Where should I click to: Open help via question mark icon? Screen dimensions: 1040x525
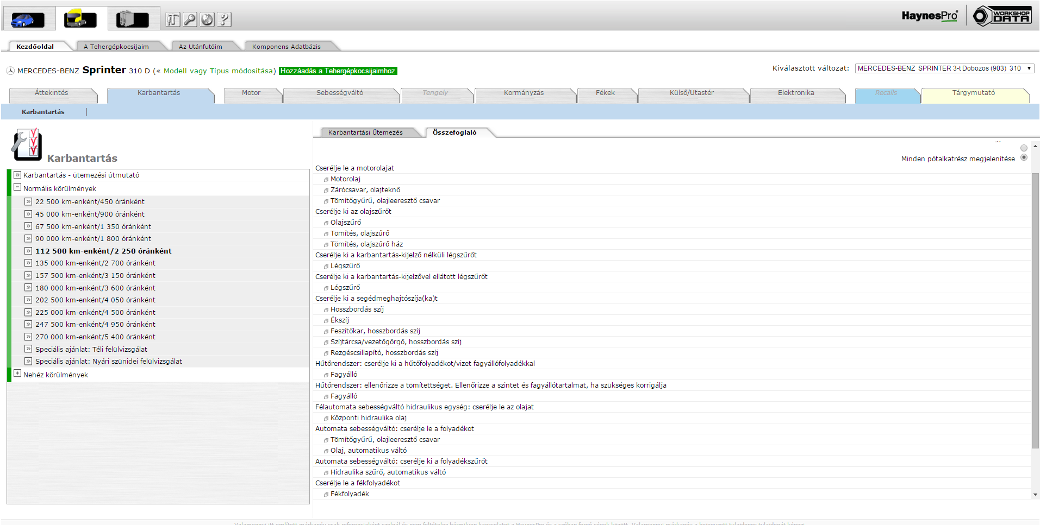224,20
